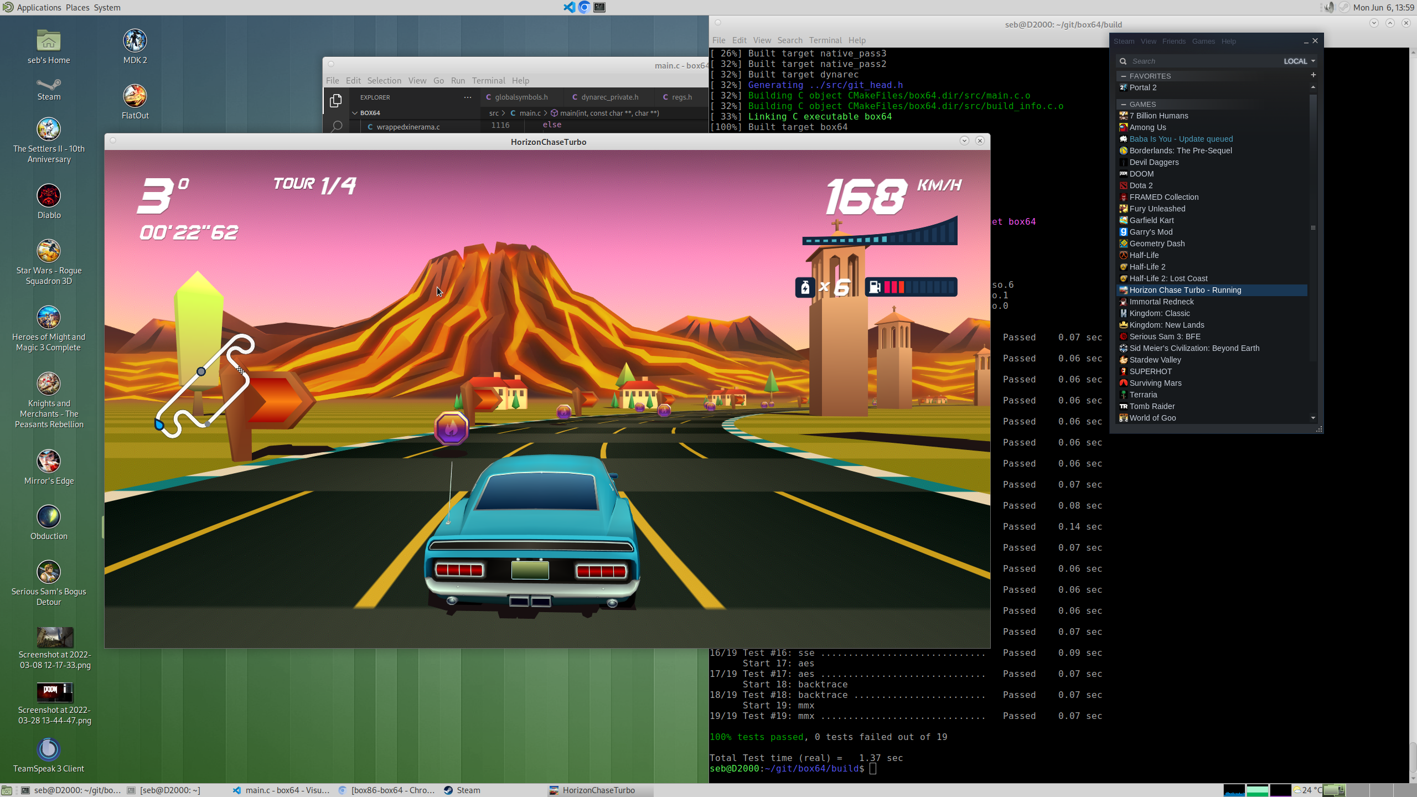1417x797 pixels.
Task: Launch Heroes of Might and Magic 3 icon
Action: click(x=49, y=318)
